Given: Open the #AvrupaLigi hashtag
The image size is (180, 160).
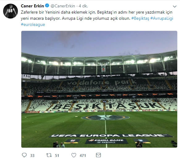Looking at the screenshot, I should 162,19.
